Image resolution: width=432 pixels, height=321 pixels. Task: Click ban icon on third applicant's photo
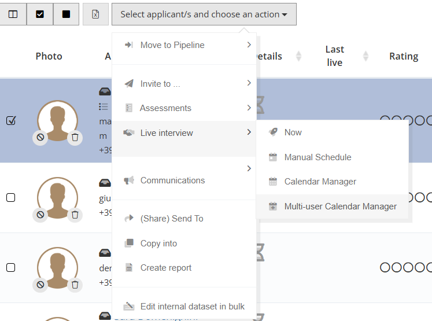coord(40,285)
